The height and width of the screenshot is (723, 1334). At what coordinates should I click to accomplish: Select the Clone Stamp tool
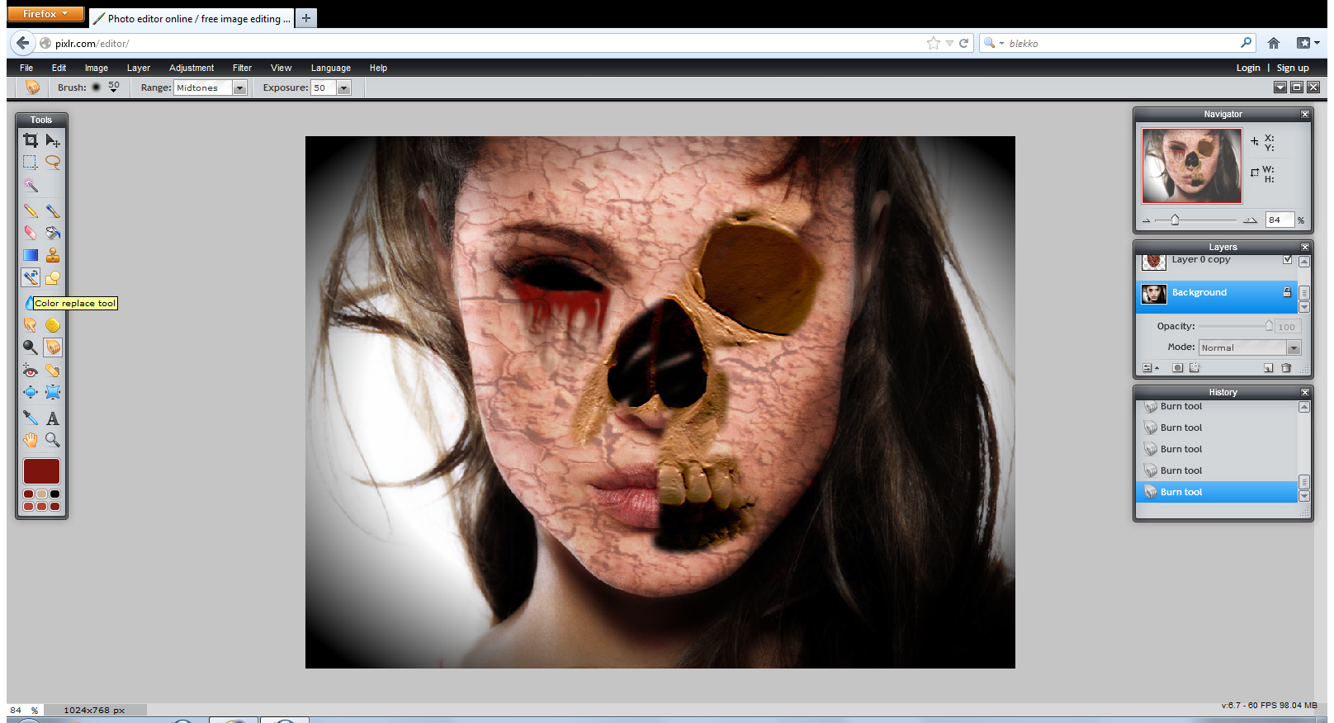[x=53, y=255]
